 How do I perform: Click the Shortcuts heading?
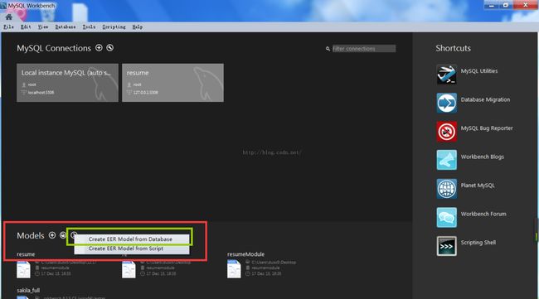[453, 48]
